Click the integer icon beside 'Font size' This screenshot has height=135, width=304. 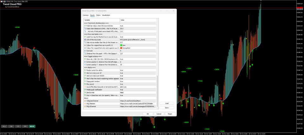point(85,51)
